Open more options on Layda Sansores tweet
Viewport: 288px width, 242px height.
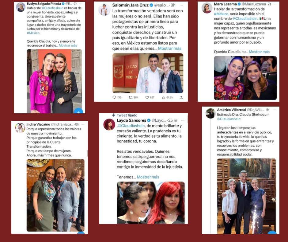pyautogui.click(x=183, y=120)
